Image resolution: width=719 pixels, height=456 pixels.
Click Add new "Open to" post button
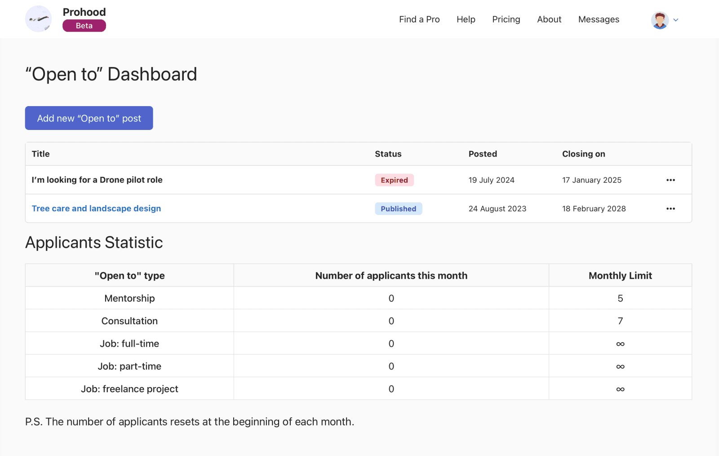pos(89,118)
